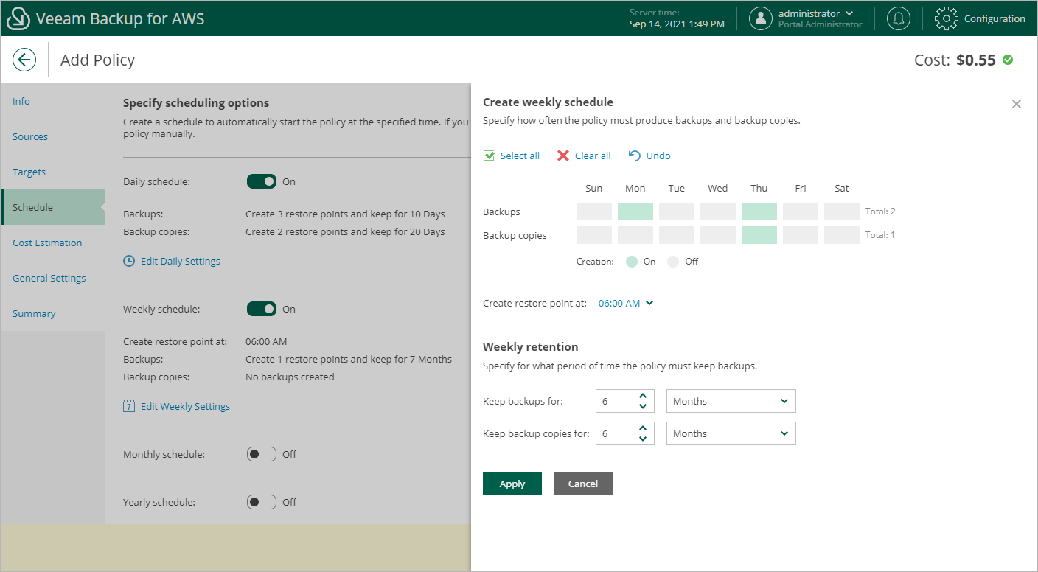Click the Total: 2 text
Image resolution: width=1038 pixels, height=572 pixels.
pos(881,212)
